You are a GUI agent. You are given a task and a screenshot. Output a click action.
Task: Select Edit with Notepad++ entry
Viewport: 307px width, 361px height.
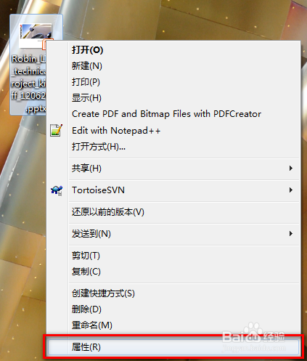(x=116, y=131)
